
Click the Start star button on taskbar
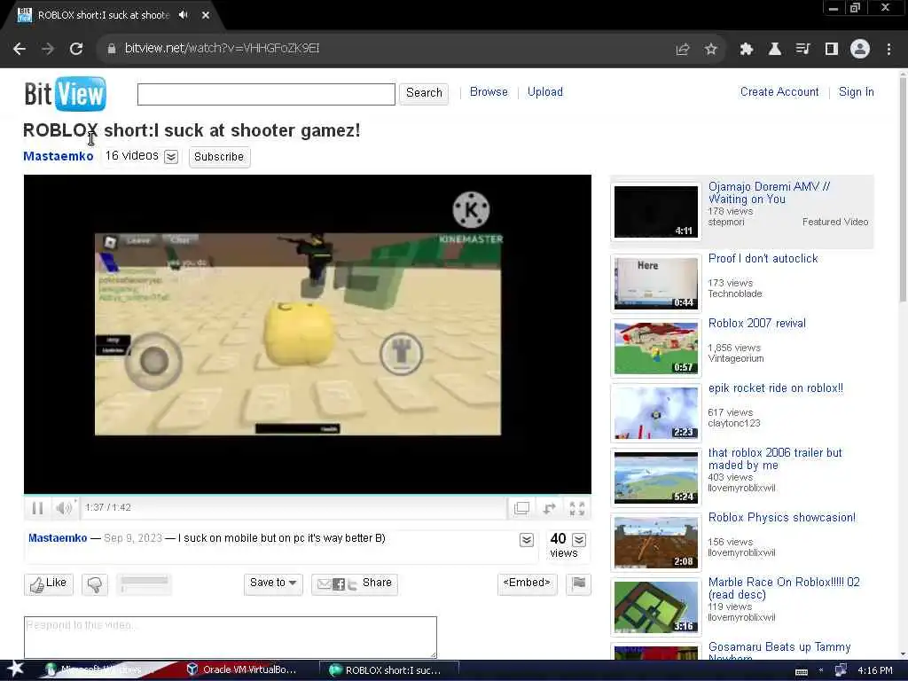click(15, 669)
